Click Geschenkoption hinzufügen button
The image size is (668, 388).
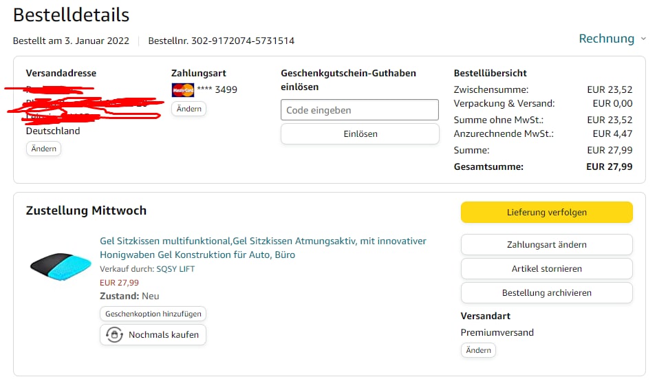[x=153, y=314]
